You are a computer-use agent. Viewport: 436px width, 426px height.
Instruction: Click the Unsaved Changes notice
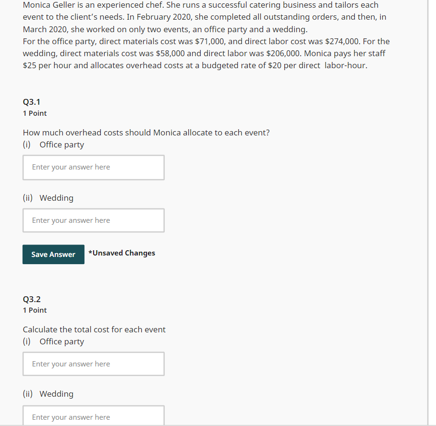coord(122,253)
